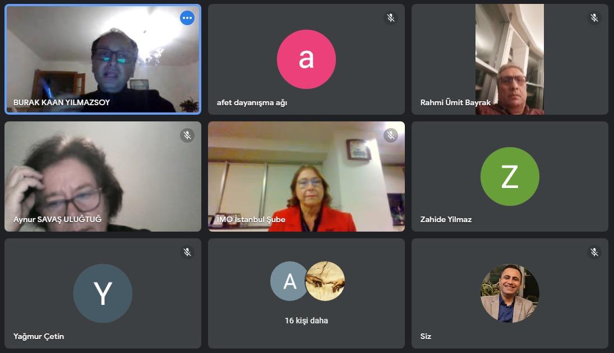Click the hands painting avatar in overflow tile
614x353 pixels.
click(325, 281)
